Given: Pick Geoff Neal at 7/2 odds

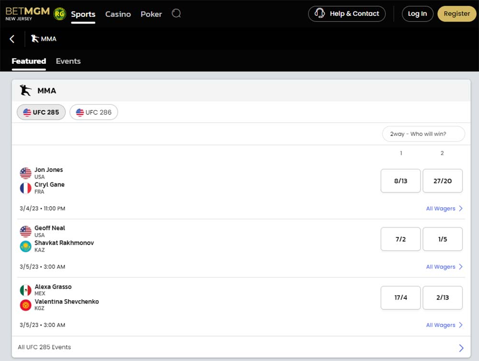Looking at the screenshot, I should pyautogui.click(x=400, y=239).
